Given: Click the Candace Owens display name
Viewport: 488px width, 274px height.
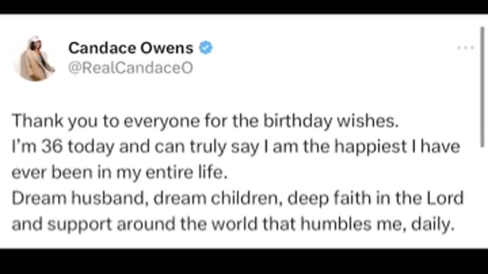Looking at the screenshot, I should coord(131,48).
